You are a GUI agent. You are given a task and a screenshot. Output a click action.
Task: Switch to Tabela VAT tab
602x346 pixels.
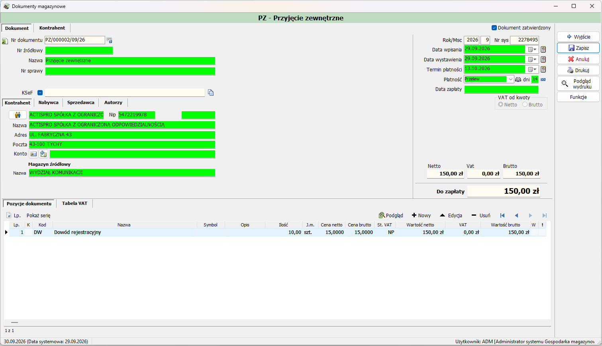(x=75, y=203)
